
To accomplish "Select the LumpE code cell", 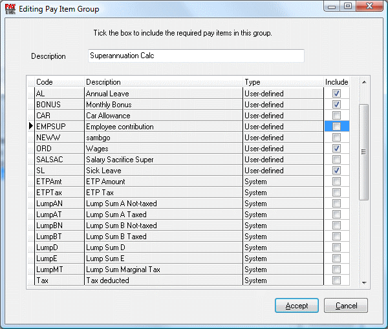I will (59, 259).
